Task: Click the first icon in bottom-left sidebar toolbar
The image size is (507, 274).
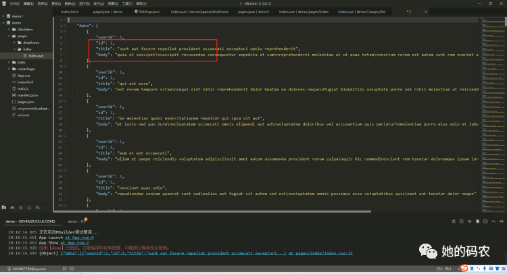Action: (4, 206)
